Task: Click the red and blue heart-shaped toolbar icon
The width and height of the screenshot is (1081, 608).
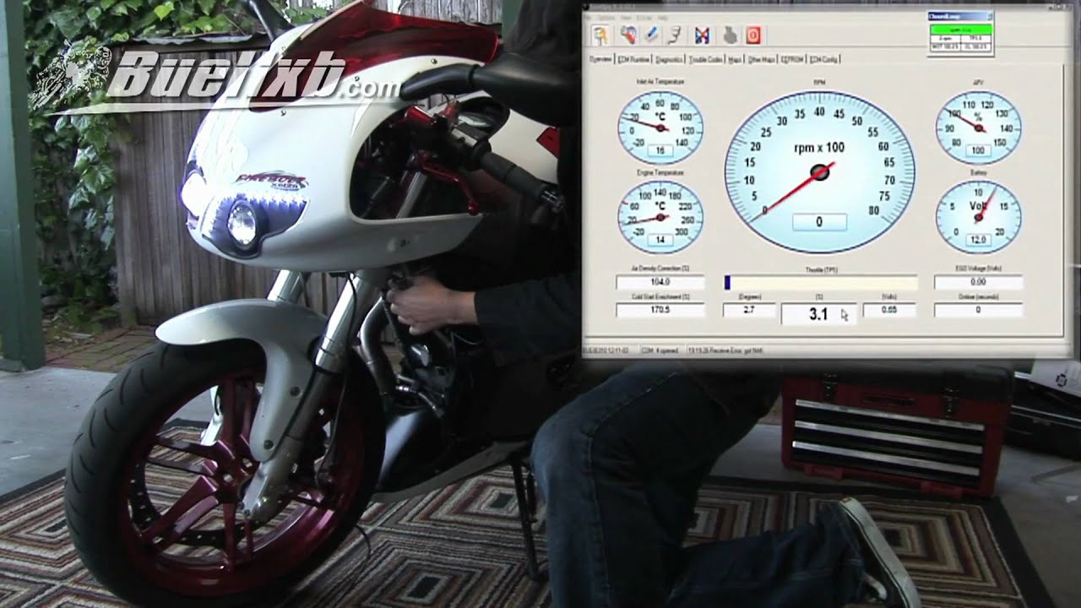Action: coord(628,35)
